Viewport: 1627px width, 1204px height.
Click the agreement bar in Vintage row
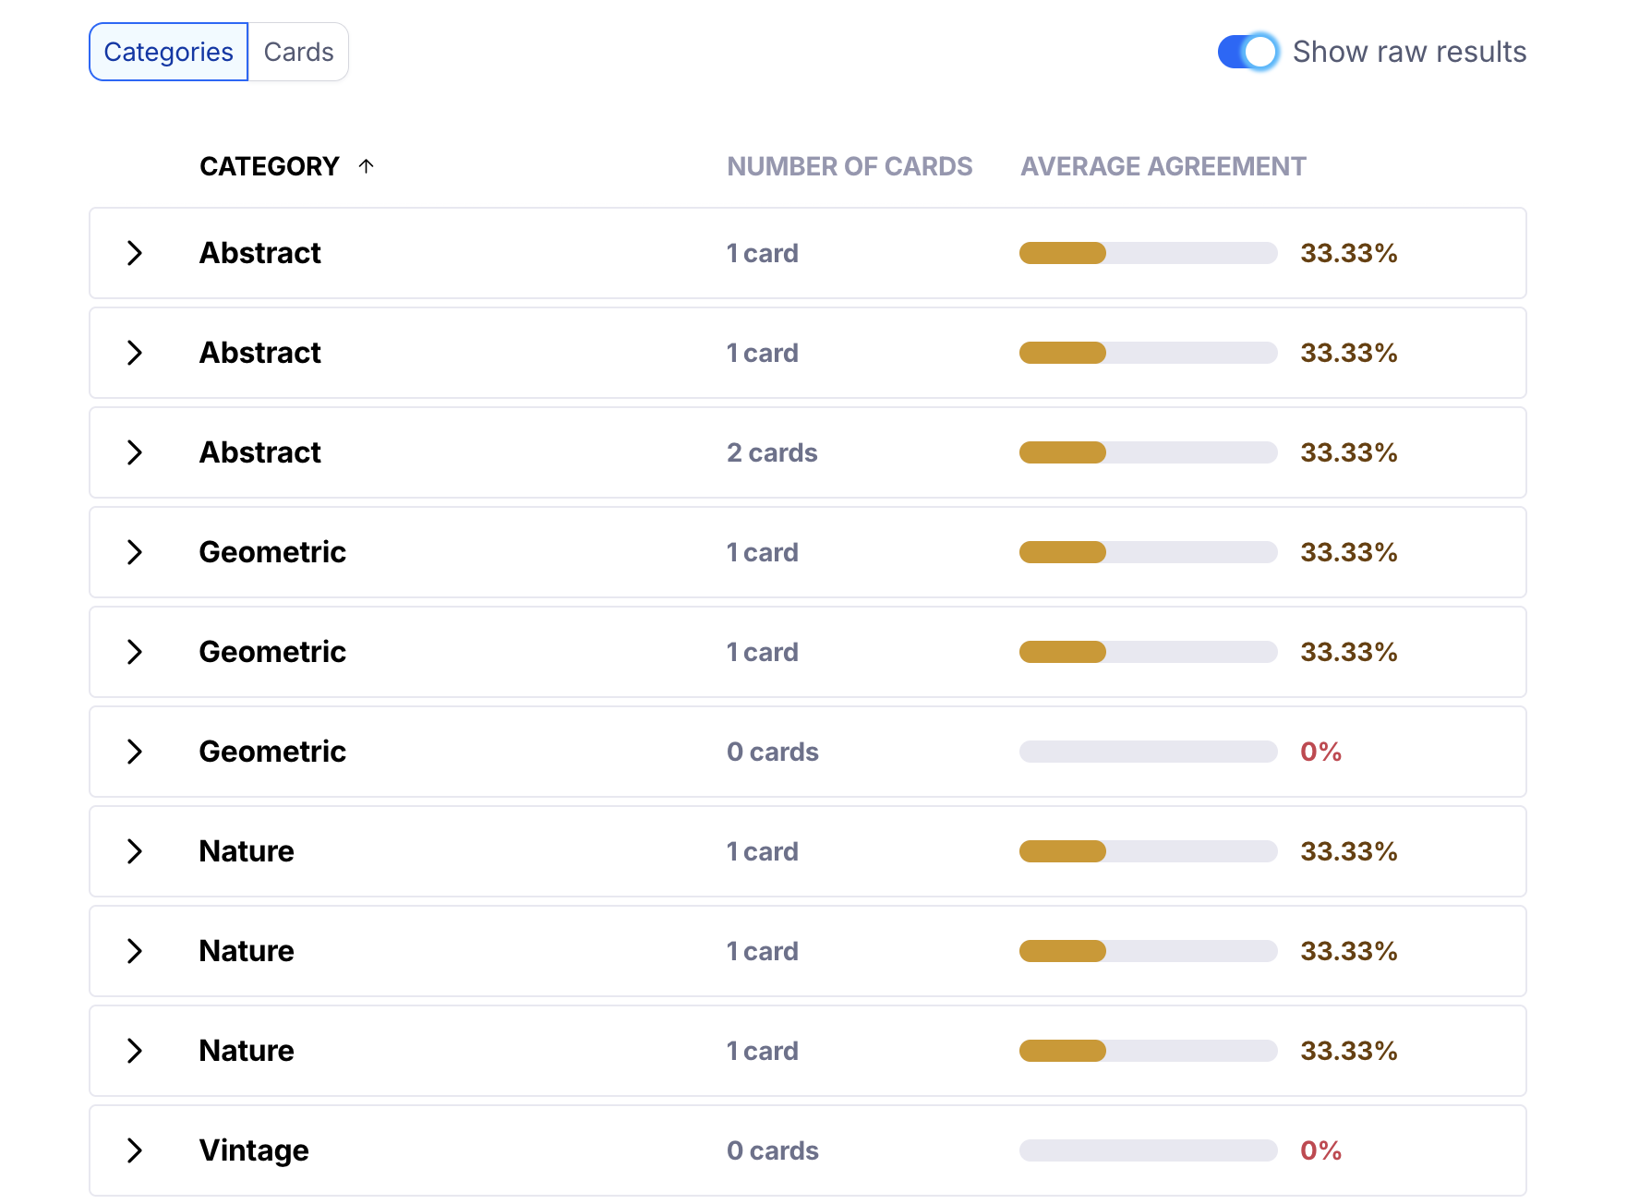tap(1148, 1150)
